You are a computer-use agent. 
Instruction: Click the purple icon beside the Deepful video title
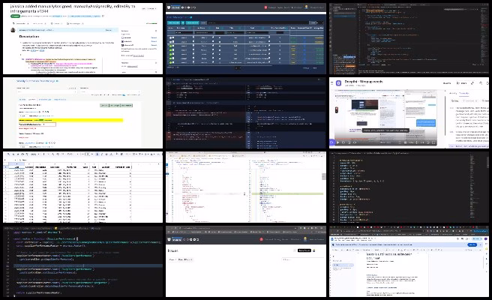tap(338, 84)
